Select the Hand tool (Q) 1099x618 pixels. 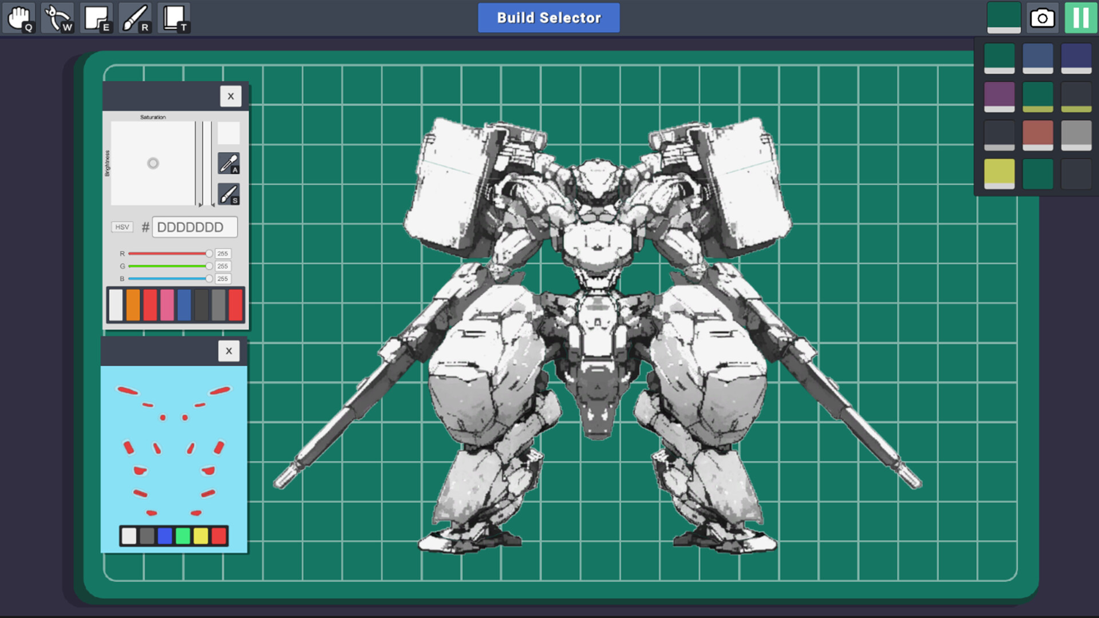tap(19, 17)
